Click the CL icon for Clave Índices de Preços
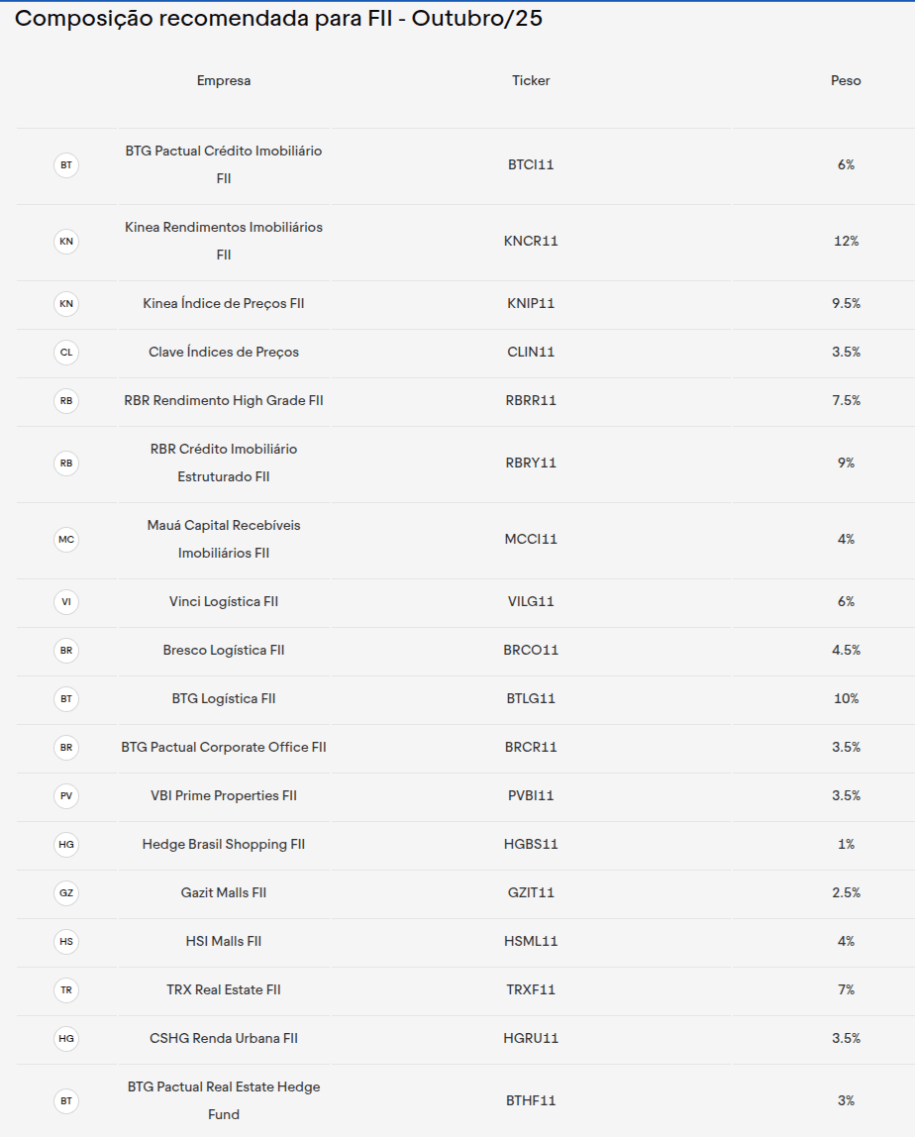The height and width of the screenshot is (1137, 915). 66,353
